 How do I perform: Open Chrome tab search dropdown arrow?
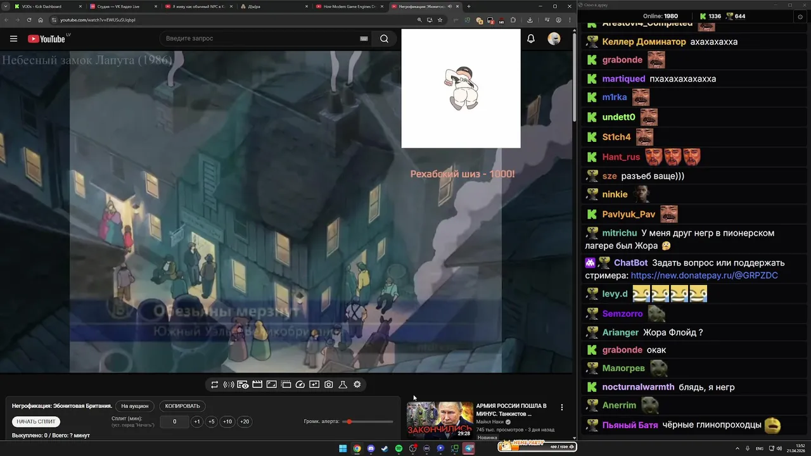click(6, 6)
